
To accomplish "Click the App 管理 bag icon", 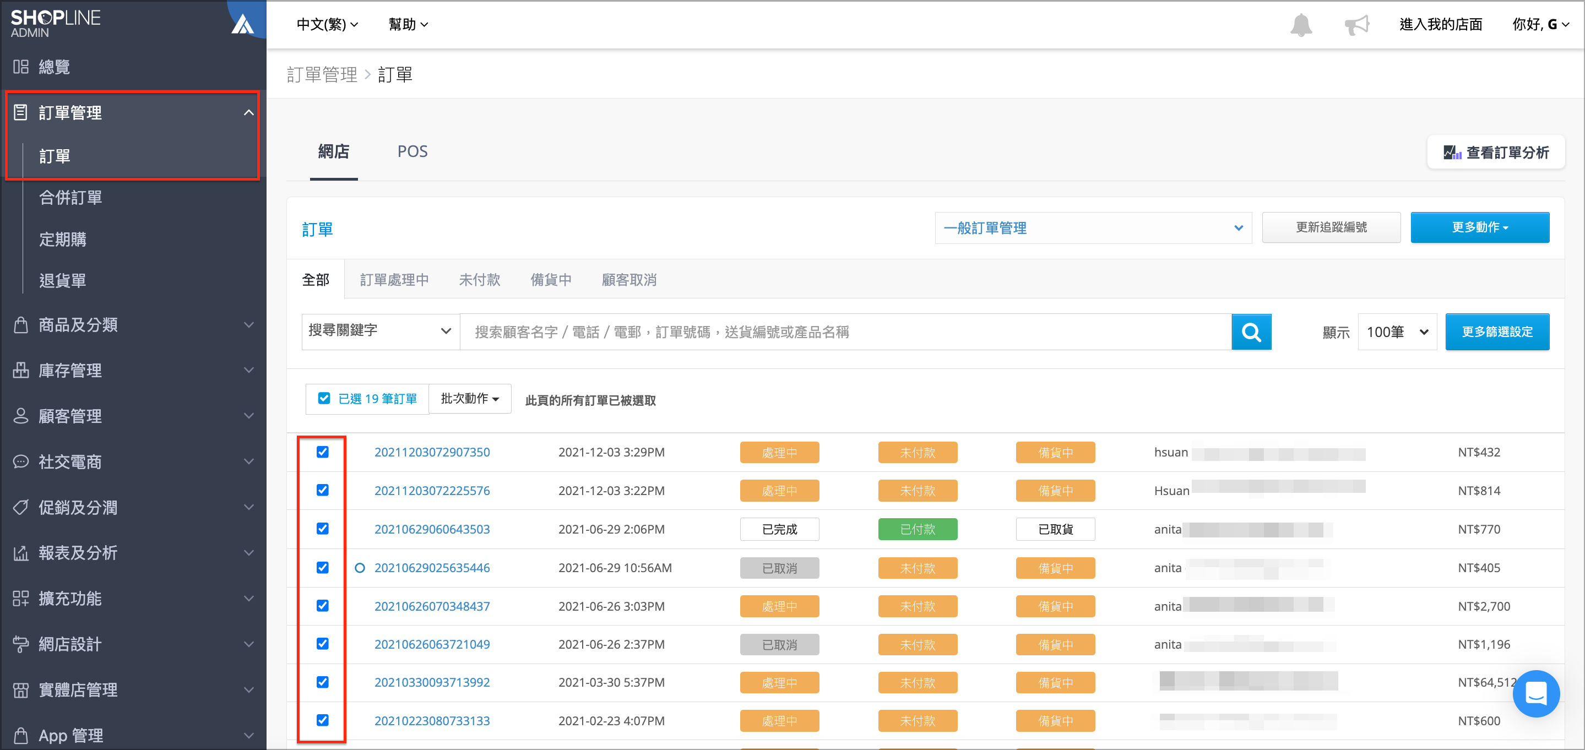I will click(x=21, y=735).
